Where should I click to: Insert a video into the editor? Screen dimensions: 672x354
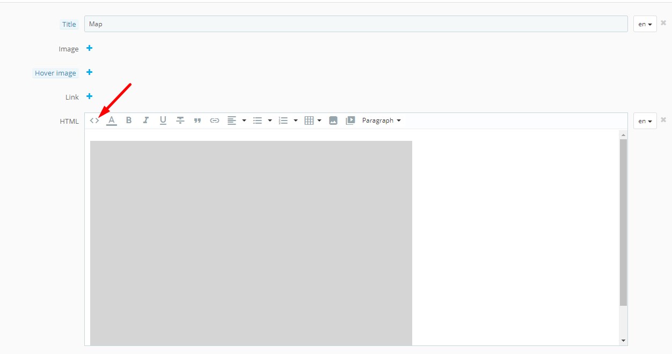click(x=350, y=120)
